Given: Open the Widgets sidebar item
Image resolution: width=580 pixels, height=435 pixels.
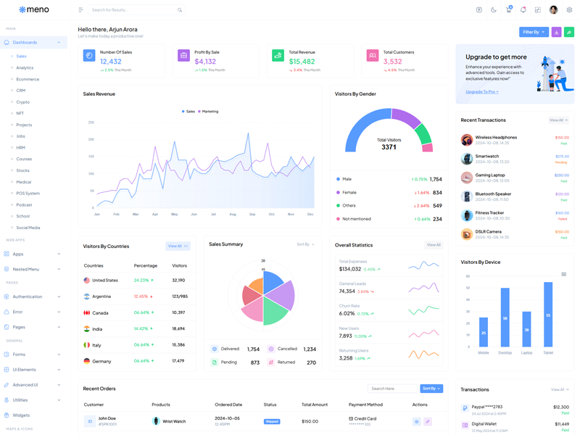Looking at the screenshot, I should [21, 415].
